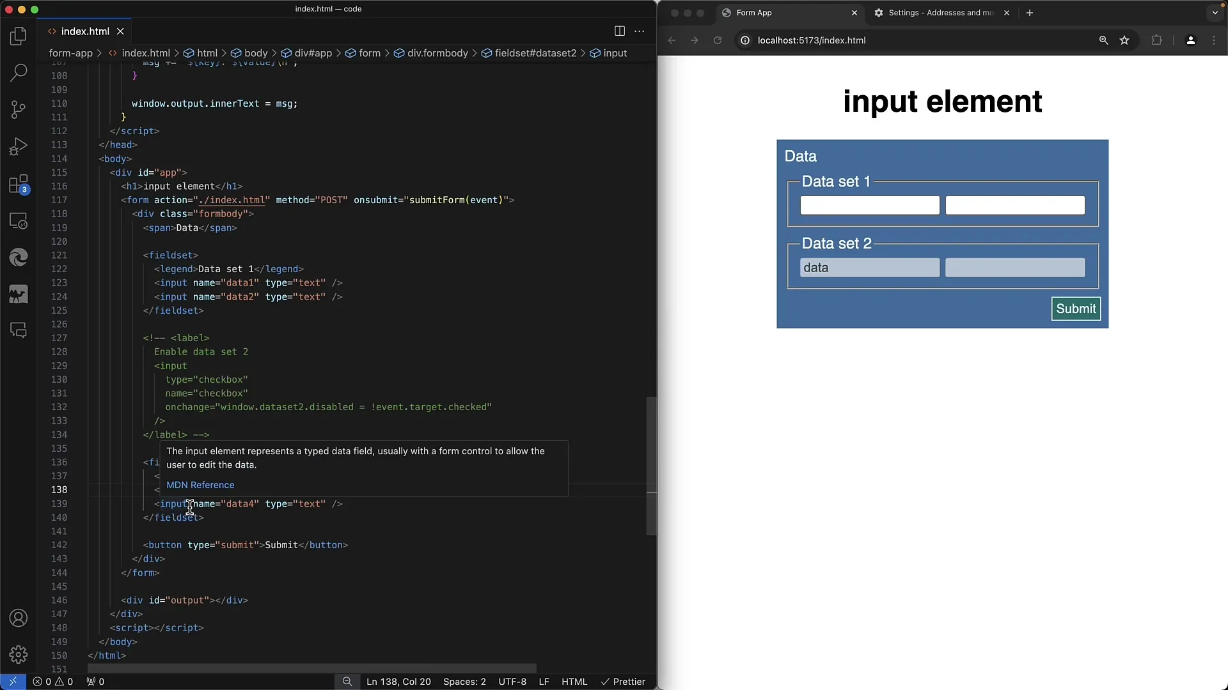Viewport: 1228px width, 690px height.
Task: Click the LF end-of-line selector
Action: tap(544, 682)
